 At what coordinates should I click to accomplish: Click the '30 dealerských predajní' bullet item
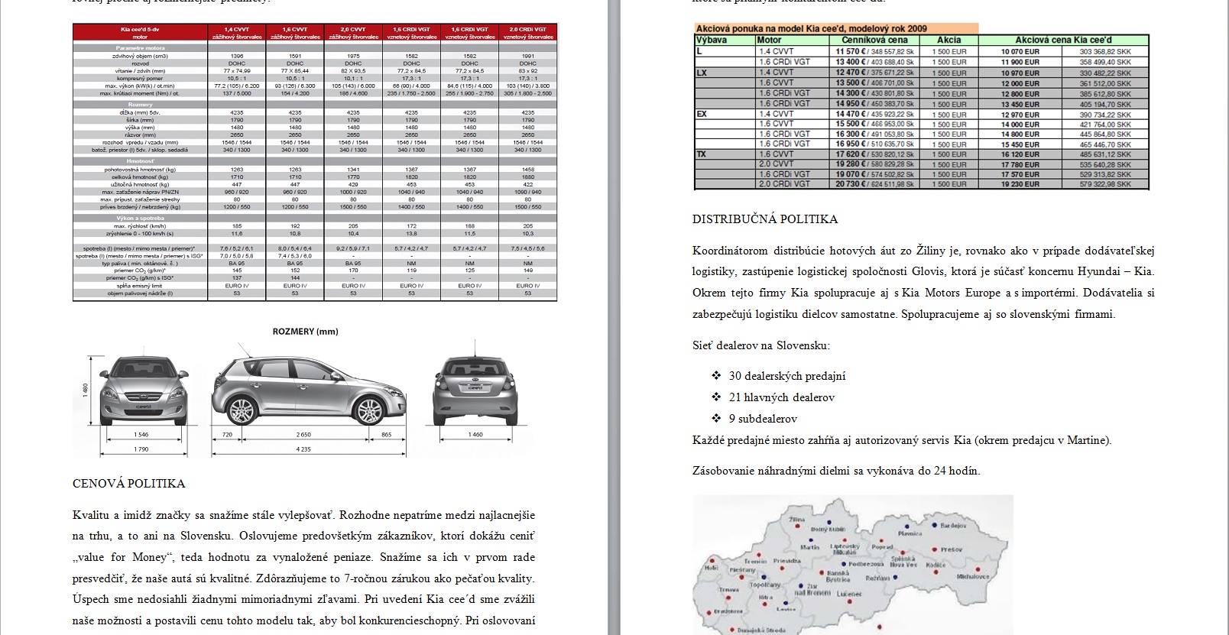point(786,376)
